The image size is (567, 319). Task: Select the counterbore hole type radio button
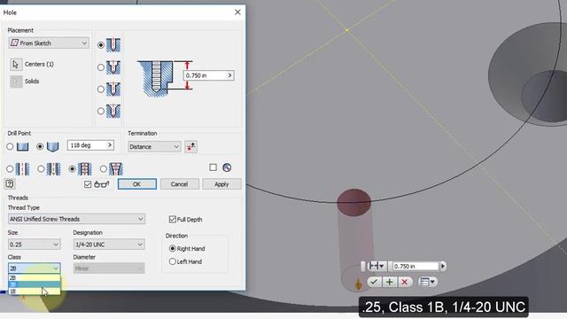(101, 67)
